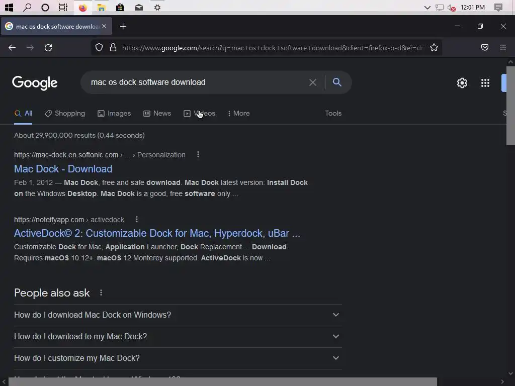Open a new Firefox tab
515x386 pixels.
pos(123,27)
